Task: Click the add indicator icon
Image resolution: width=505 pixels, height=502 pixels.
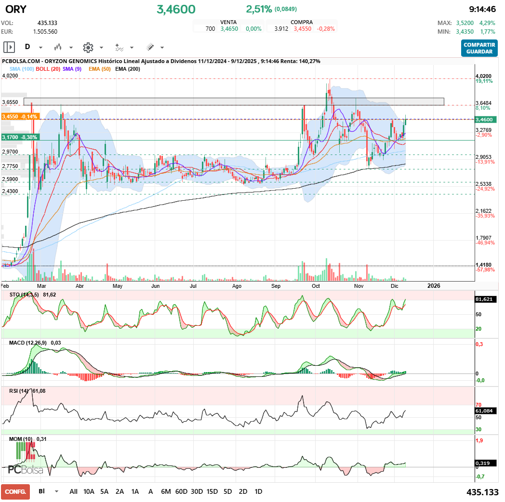Action: coord(119,47)
